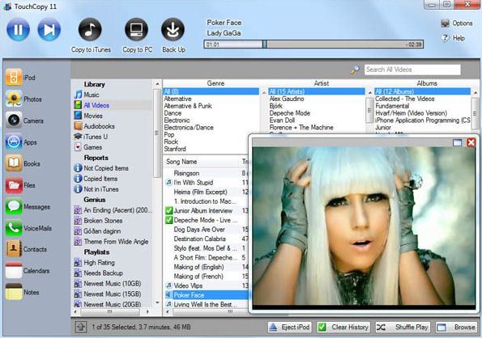Filter by Electronica/Dance genre

click(189, 127)
